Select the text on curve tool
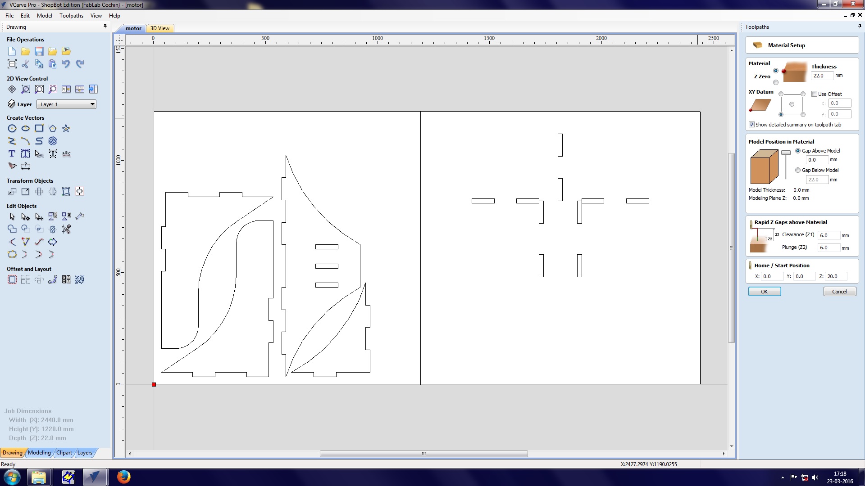 [x=66, y=154]
